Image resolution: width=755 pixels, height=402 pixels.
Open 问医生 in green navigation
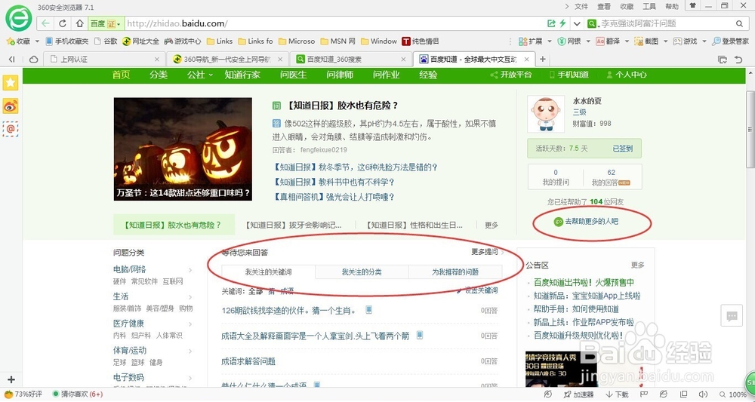(x=293, y=75)
